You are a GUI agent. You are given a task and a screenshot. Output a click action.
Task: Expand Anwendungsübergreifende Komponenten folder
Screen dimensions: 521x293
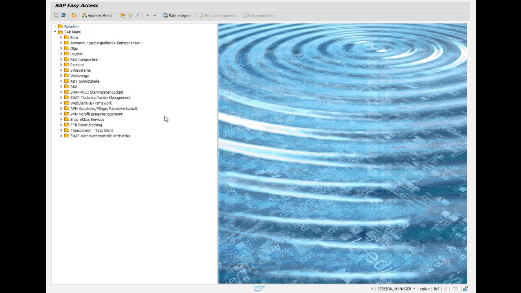click(x=61, y=43)
